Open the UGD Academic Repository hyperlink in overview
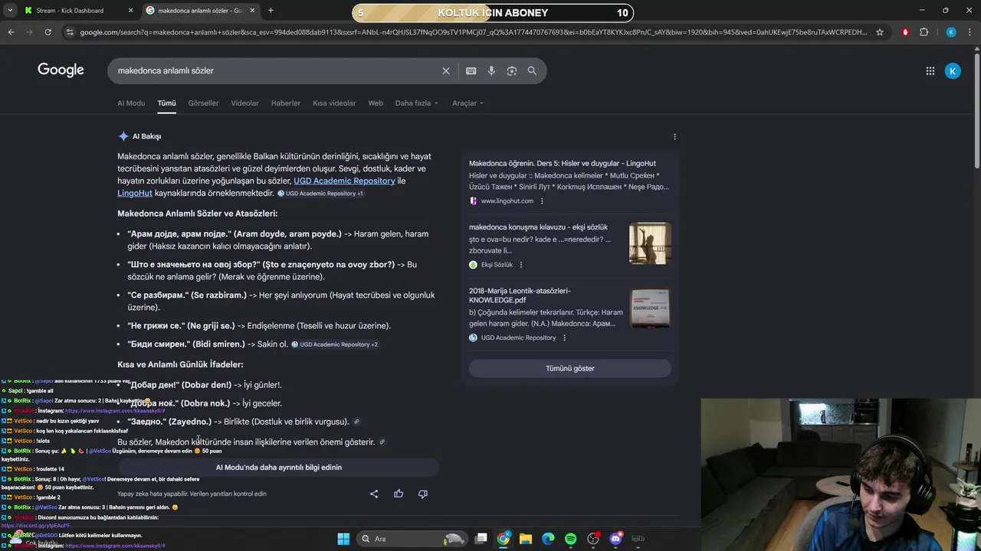The height and width of the screenshot is (551, 981). [x=344, y=181]
